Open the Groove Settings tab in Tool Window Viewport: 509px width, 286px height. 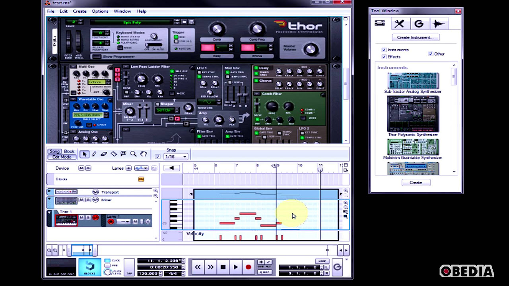point(419,23)
